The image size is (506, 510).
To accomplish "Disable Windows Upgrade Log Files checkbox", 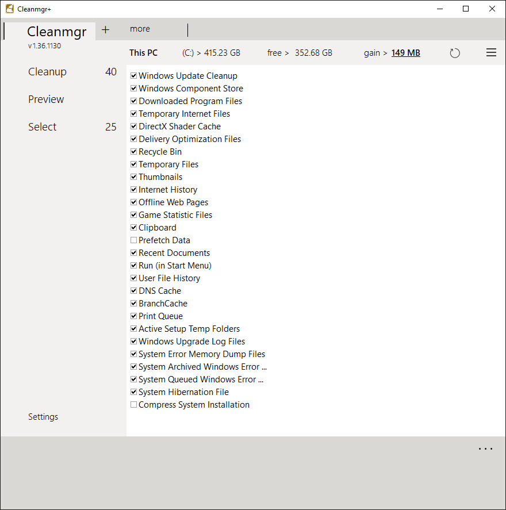I will (133, 342).
